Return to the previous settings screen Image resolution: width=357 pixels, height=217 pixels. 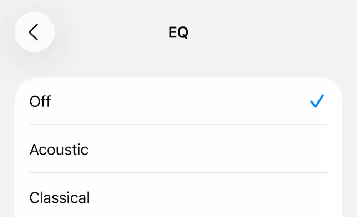coord(34,32)
